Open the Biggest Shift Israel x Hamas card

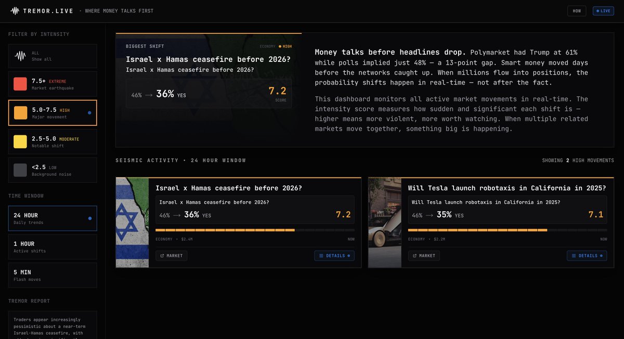tap(209, 90)
